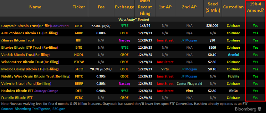This screenshot has height=113, width=266.
Task: Click the Fidelity custodian cell
Action: [x=233, y=76]
